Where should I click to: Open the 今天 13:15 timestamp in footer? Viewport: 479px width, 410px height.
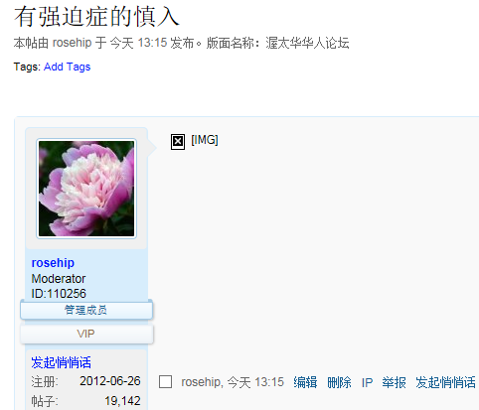[255, 382]
